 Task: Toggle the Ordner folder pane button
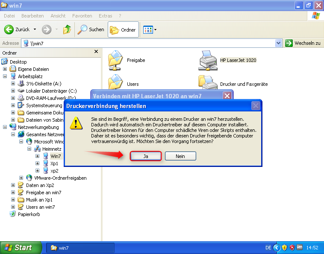pyautogui.click(x=123, y=30)
